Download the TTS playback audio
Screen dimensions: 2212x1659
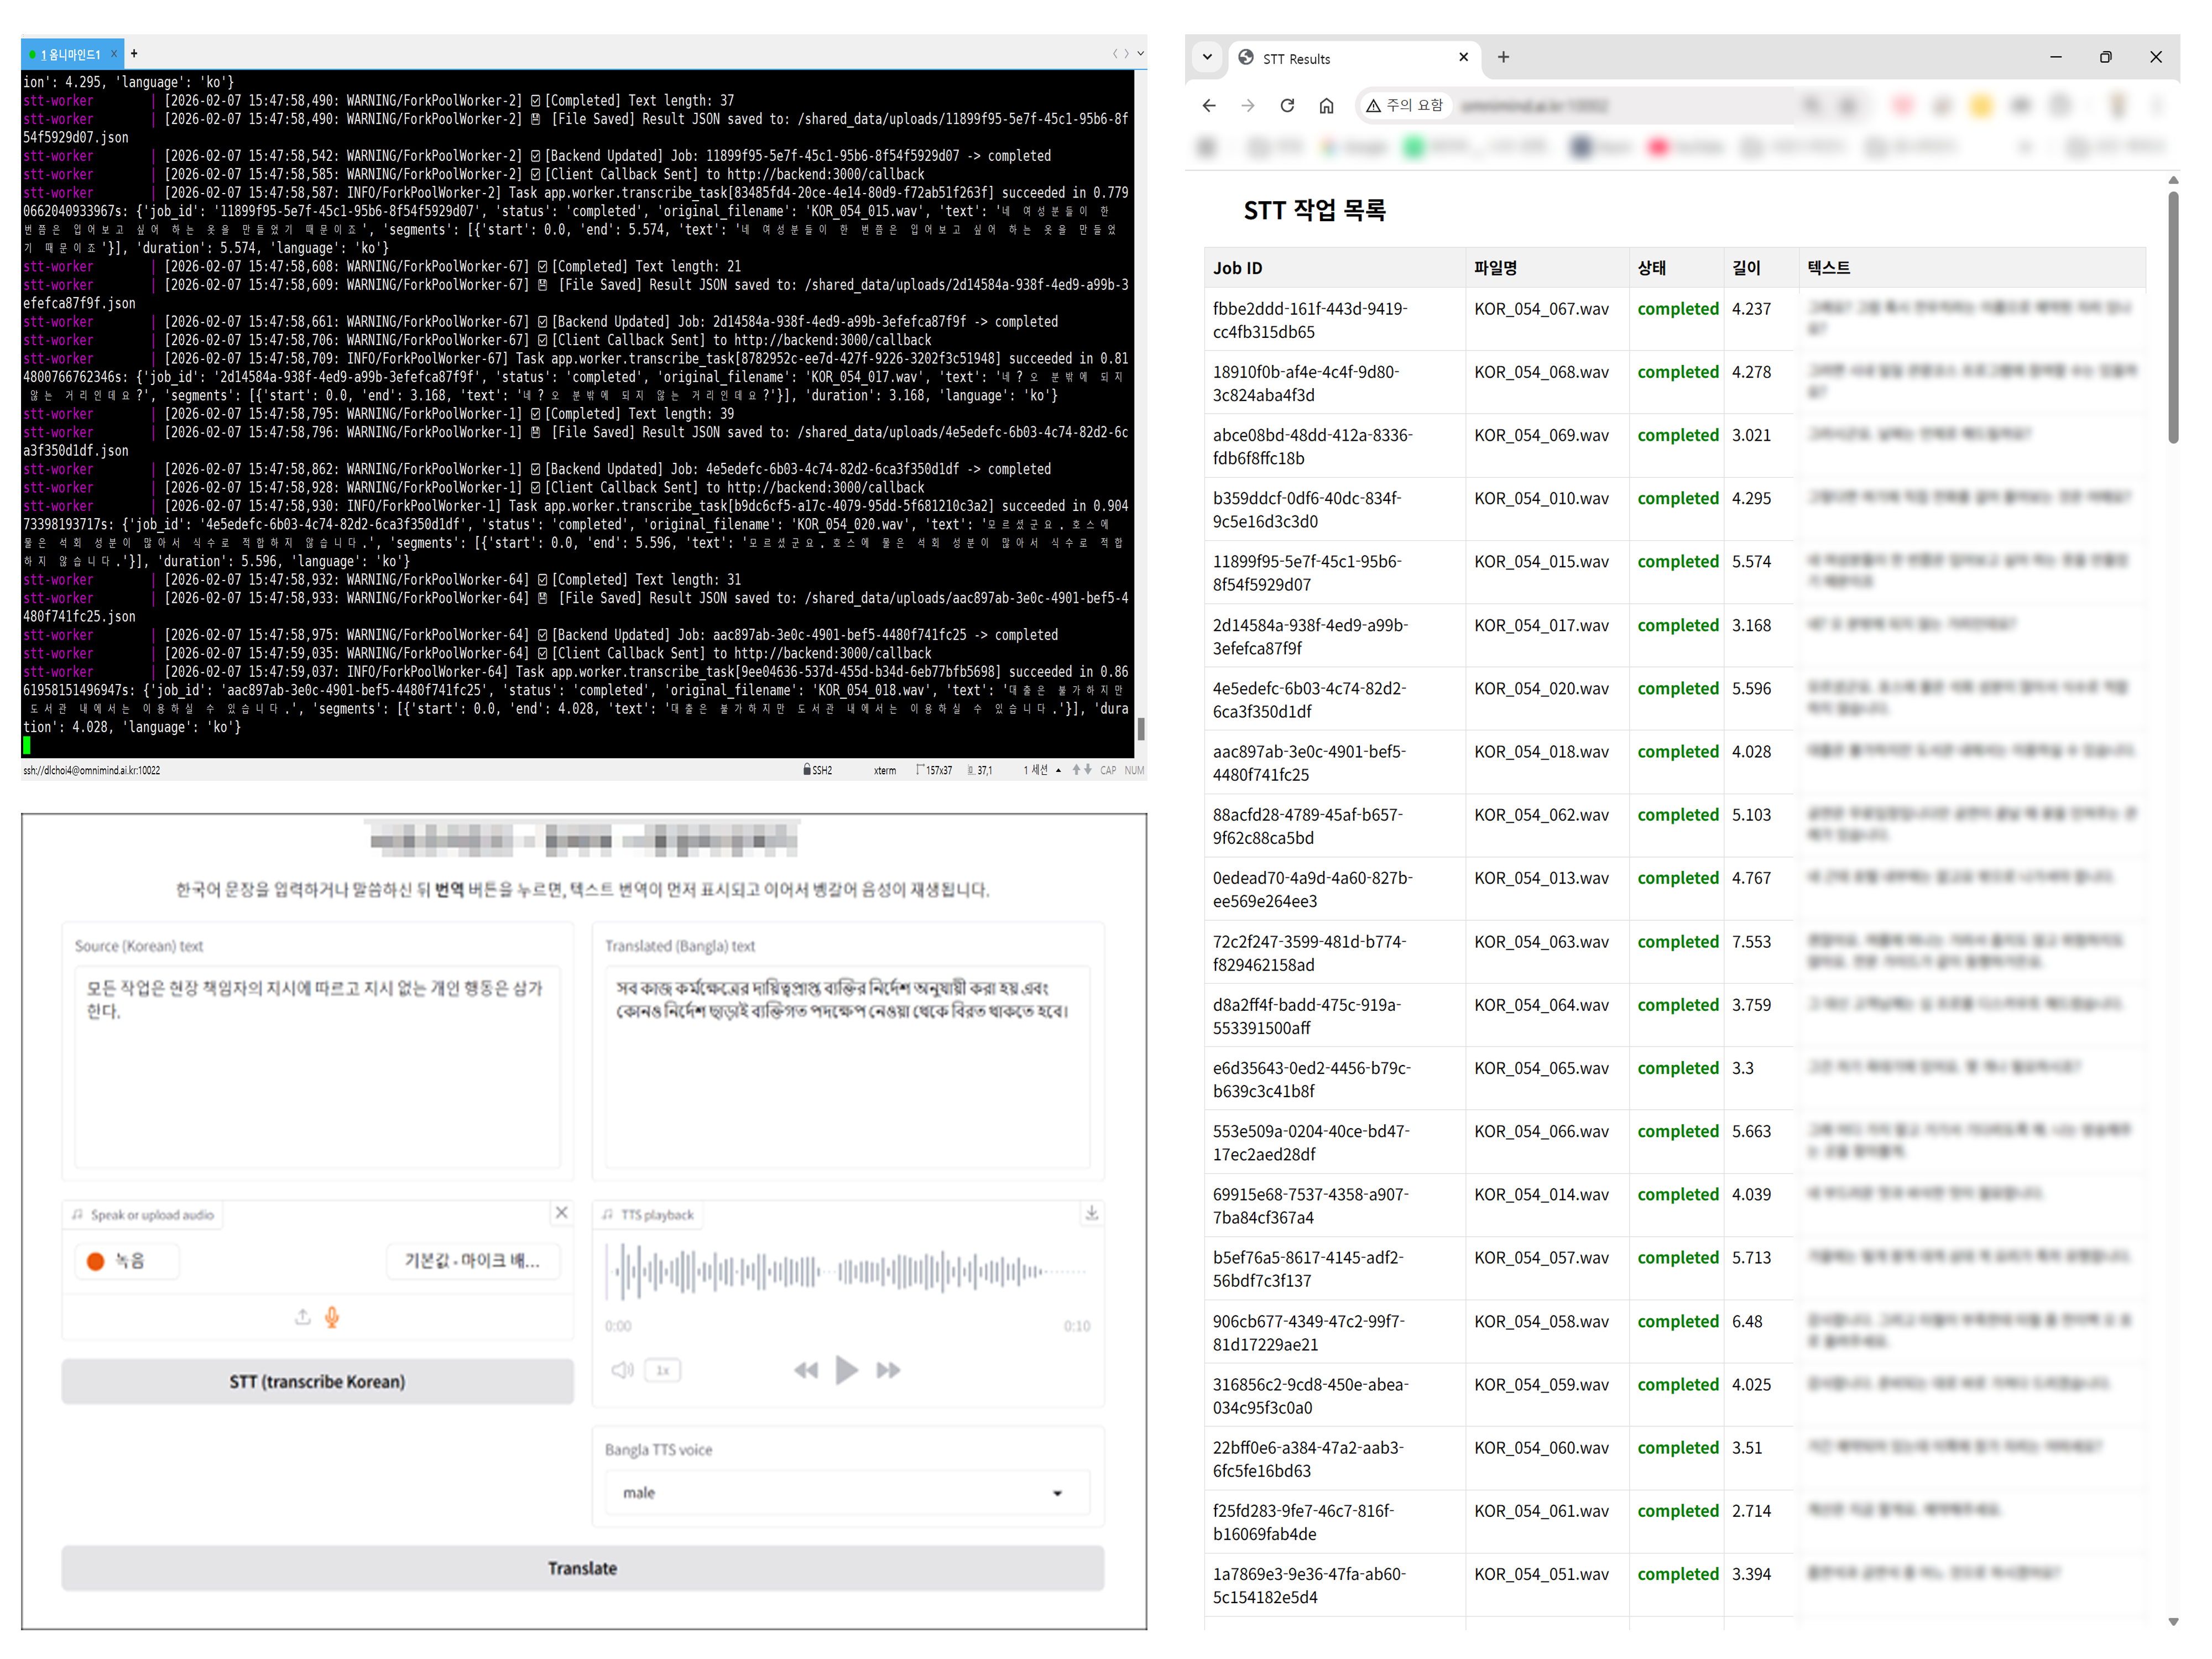point(1091,1213)
